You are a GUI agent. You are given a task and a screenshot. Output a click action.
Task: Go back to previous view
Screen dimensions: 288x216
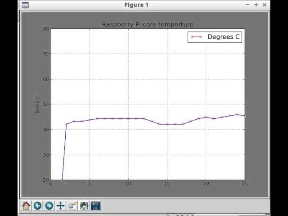(x=38, y=206)
